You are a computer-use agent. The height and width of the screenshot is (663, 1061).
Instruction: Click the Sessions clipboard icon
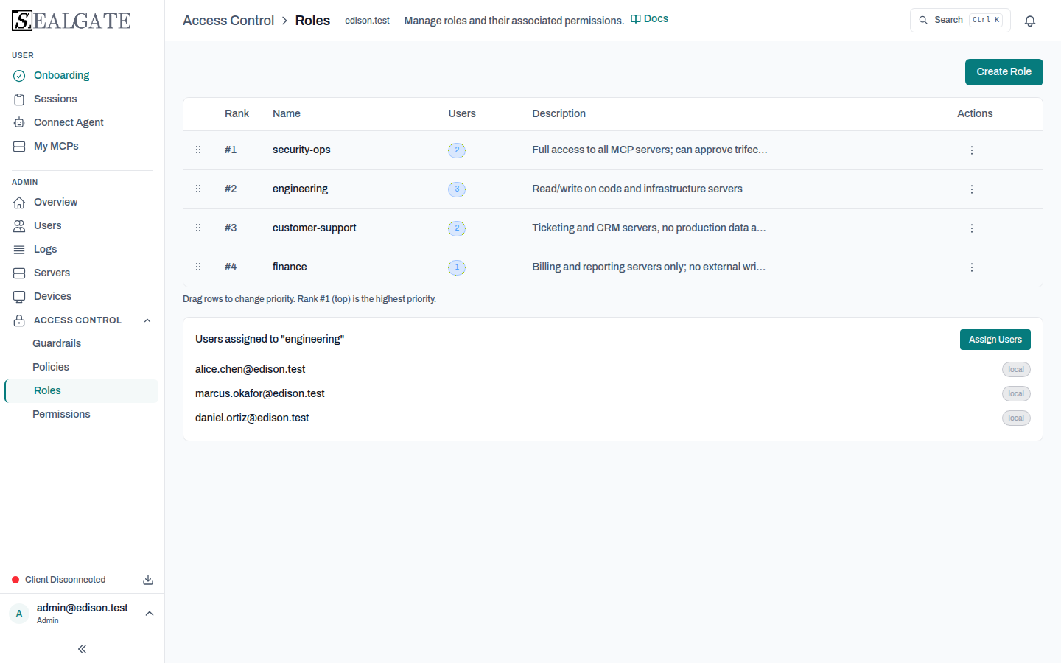19,99
